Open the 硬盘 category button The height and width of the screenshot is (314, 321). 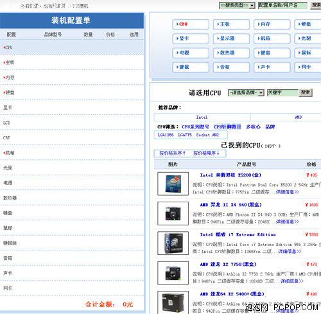pyautogui.click(x=308, y=24)
